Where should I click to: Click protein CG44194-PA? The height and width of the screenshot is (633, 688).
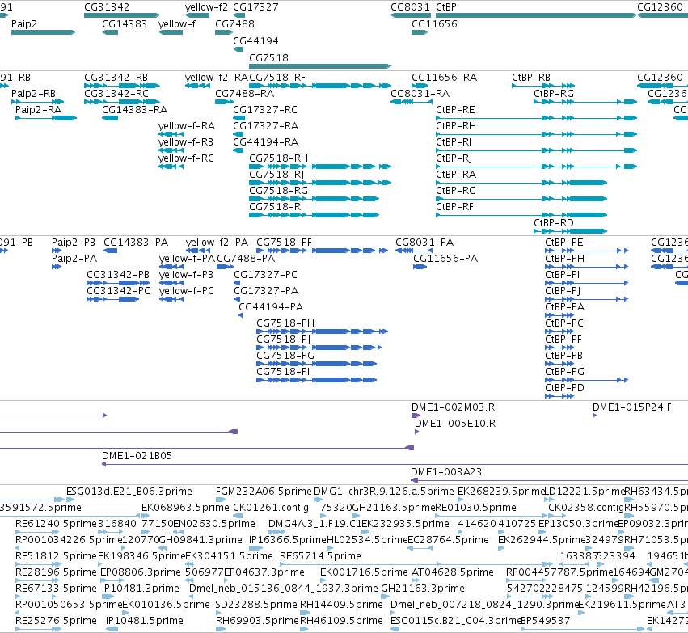pos(271,307)
